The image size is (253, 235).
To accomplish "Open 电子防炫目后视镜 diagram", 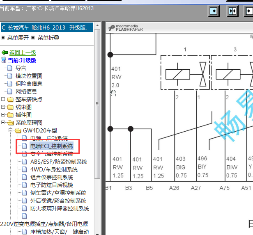I will click(52, 185).
